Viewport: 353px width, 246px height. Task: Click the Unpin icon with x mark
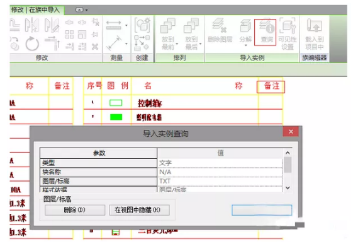point(96,22)
